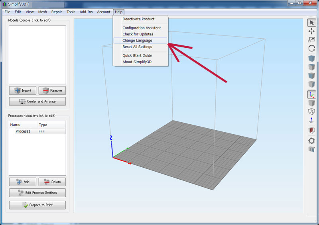Toggle the coordinate axes display icon
Screen dimensions: 319x225
pos(311,94)
